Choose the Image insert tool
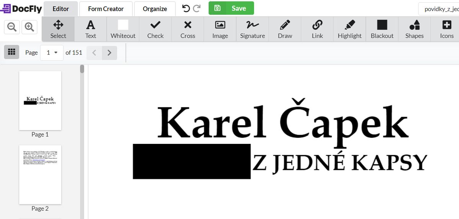 pyautogui.click(x=220, y=29)
